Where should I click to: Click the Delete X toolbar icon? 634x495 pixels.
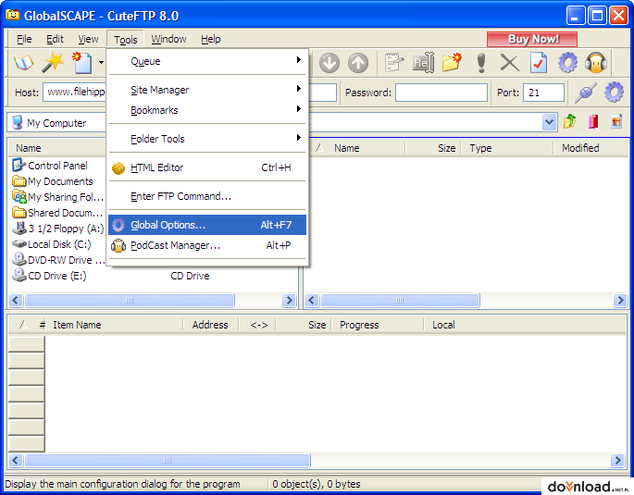(x=509, y=63)
